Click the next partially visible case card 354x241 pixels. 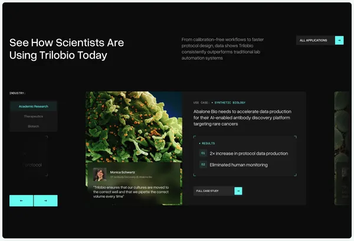(x=342, y=148)
